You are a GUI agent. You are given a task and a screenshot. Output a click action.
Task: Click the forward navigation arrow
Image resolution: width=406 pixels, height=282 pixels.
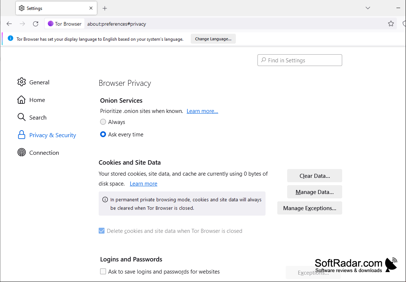pos(22,24)
